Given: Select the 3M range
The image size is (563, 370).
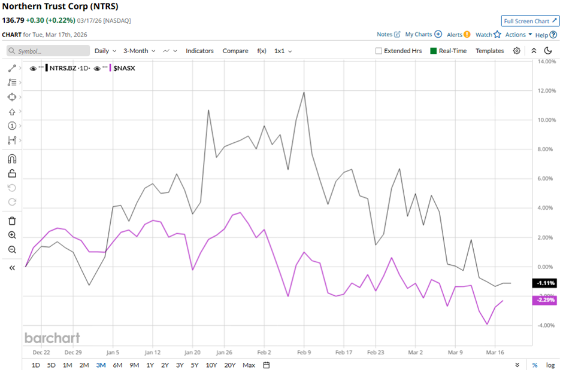Looking at the screenshot, I should pos(101,365).
